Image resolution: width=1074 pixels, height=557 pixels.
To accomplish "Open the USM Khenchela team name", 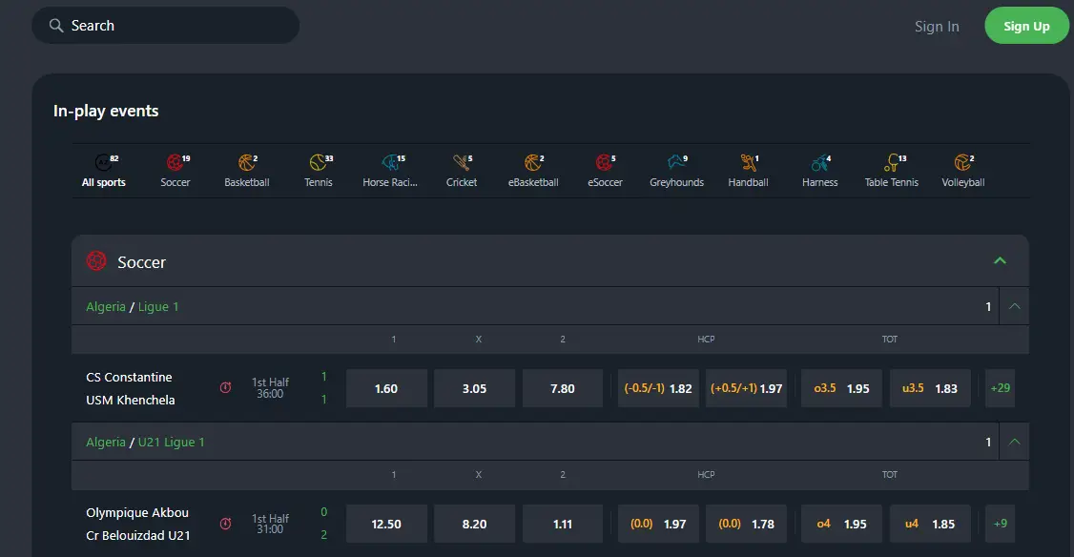I will coord(130,401).
